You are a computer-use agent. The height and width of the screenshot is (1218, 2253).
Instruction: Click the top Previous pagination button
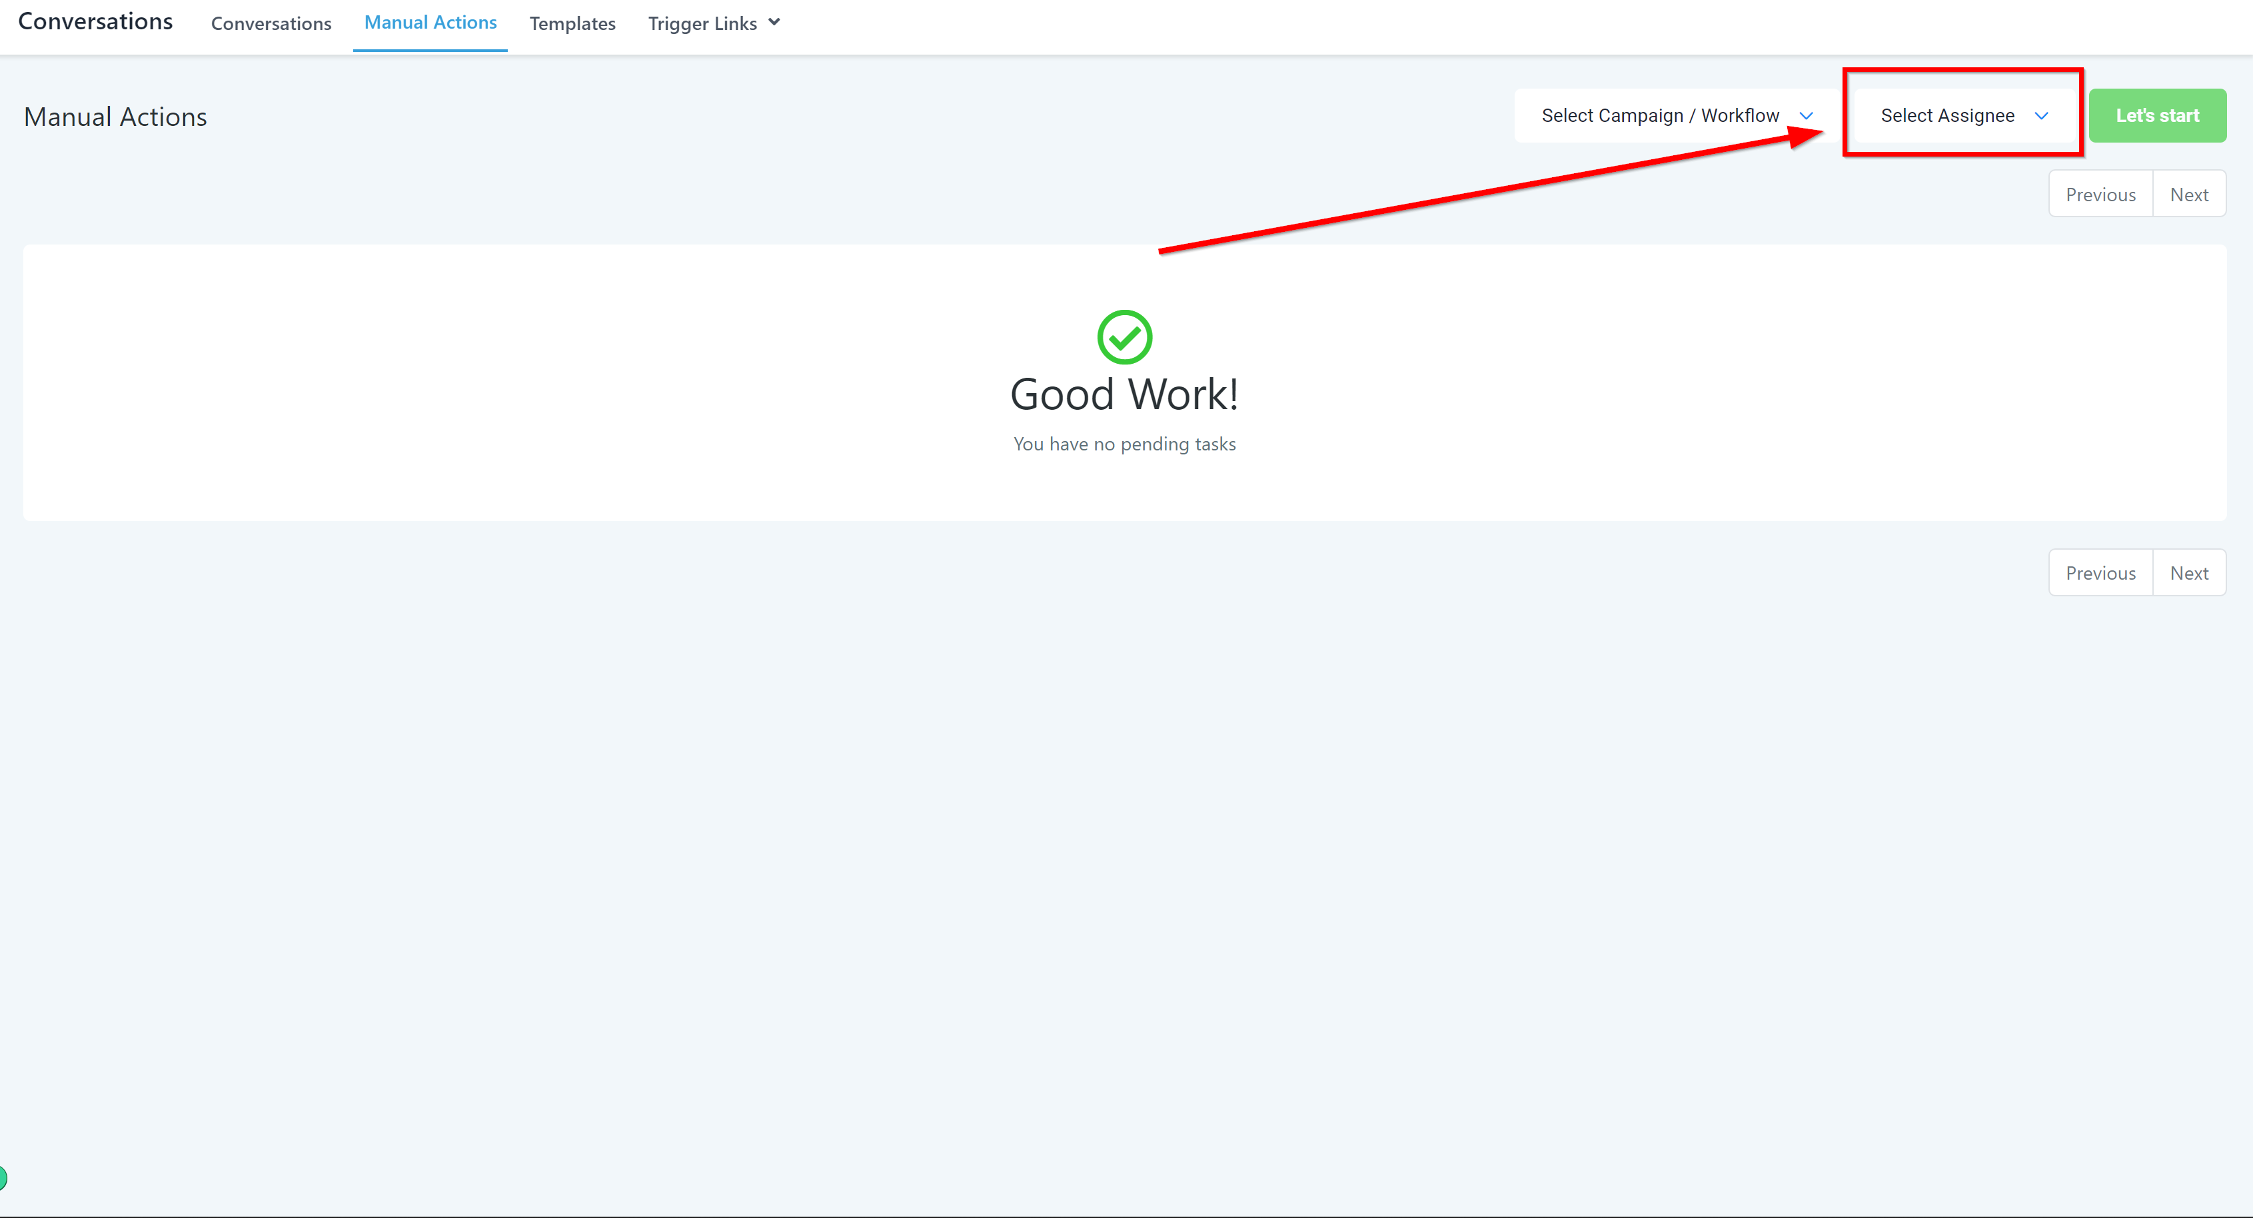(2100, 194)
